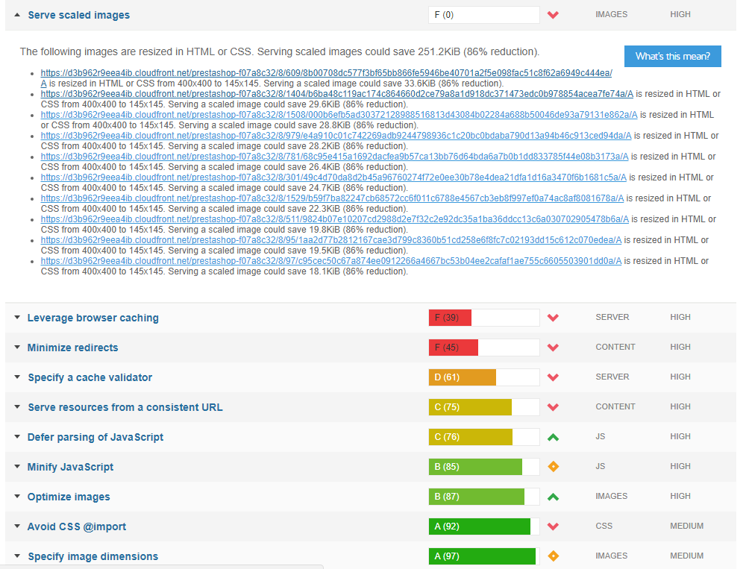This screenshot has height=569, width=749.
Task: Expand Minimize redirects row
Action: (17, 347)
